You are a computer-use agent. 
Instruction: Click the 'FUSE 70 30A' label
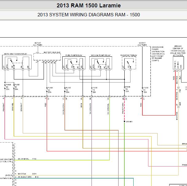(68, 90)
